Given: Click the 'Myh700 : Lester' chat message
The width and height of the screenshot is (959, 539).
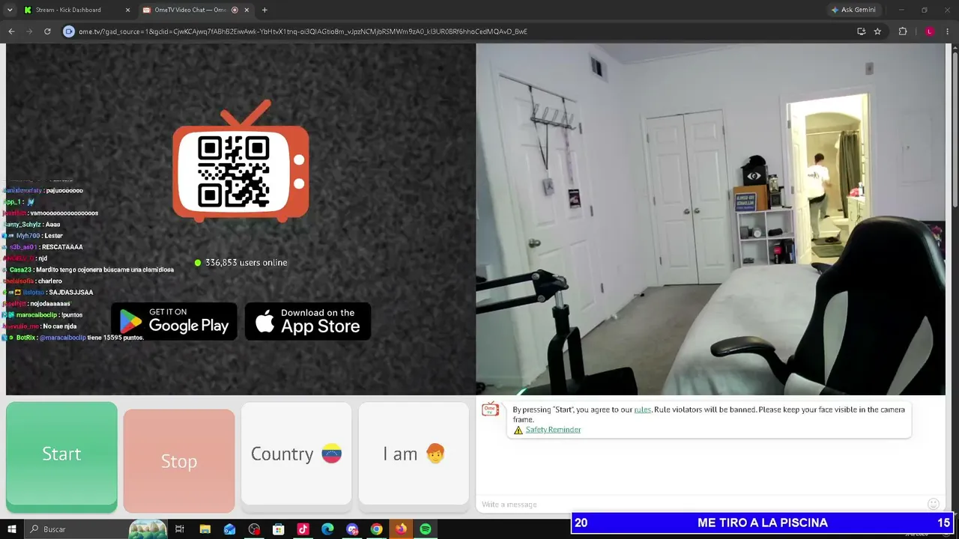Looking at the screenshot, I should (33, 236).
